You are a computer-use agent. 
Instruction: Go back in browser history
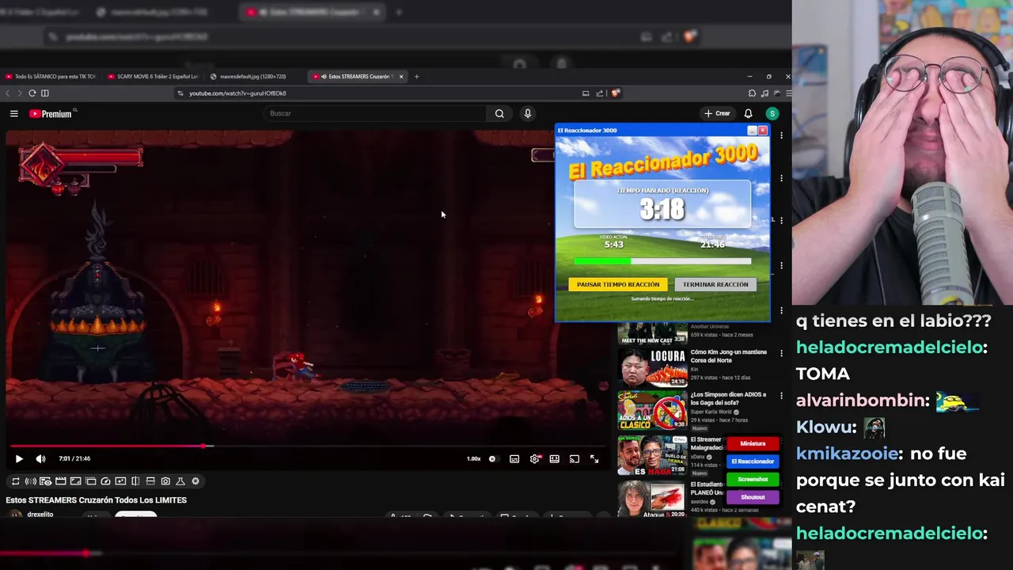[x=8, y=93]
